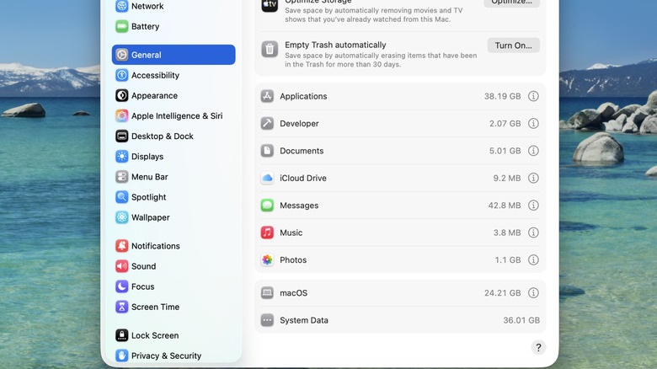Show info for macOS storage
The height and width of the screenshot is (369, 657).
pyautogui.click(x=533, y=292)
